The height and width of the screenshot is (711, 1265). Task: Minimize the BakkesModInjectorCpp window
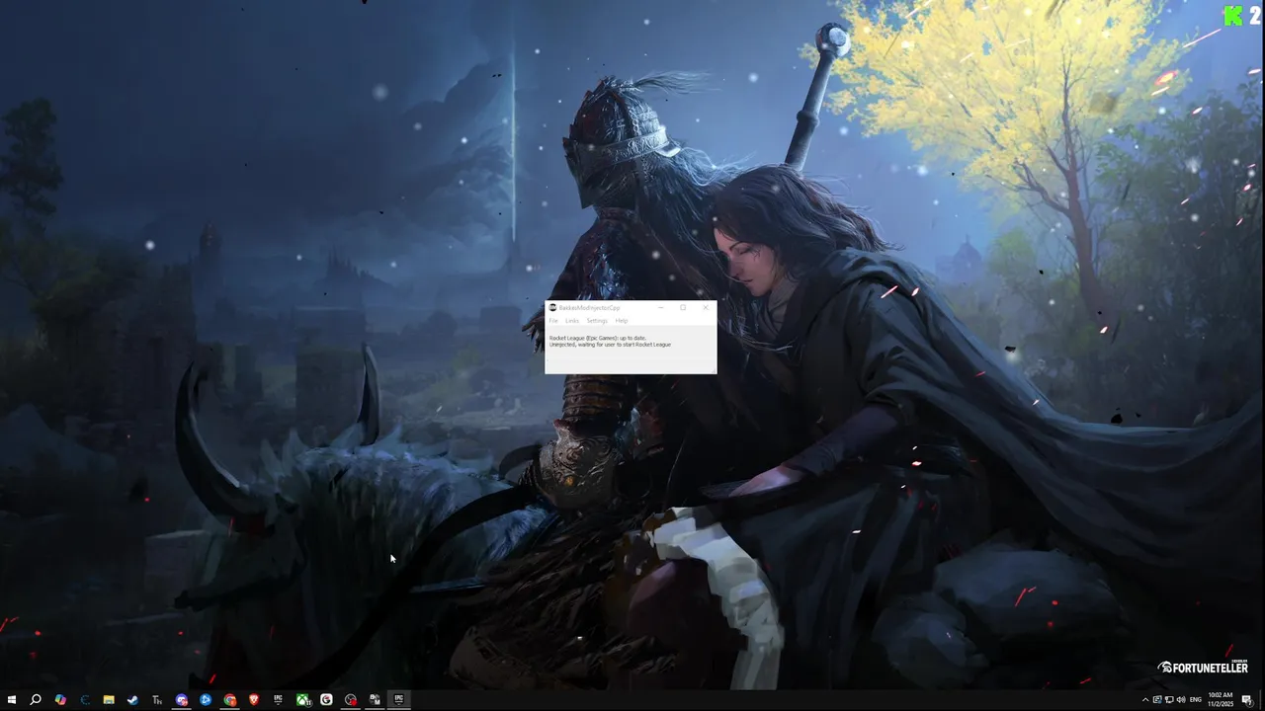tap(660, 308)
